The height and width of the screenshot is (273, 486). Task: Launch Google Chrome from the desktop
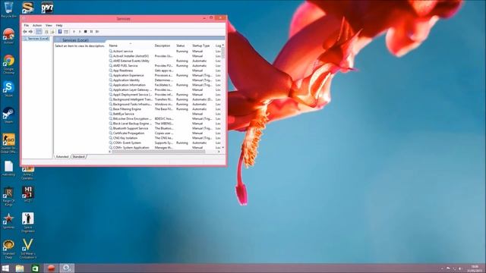click(8, 64)
